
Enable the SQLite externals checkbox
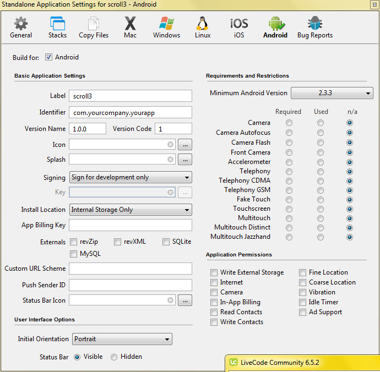[x=166, y=242]
